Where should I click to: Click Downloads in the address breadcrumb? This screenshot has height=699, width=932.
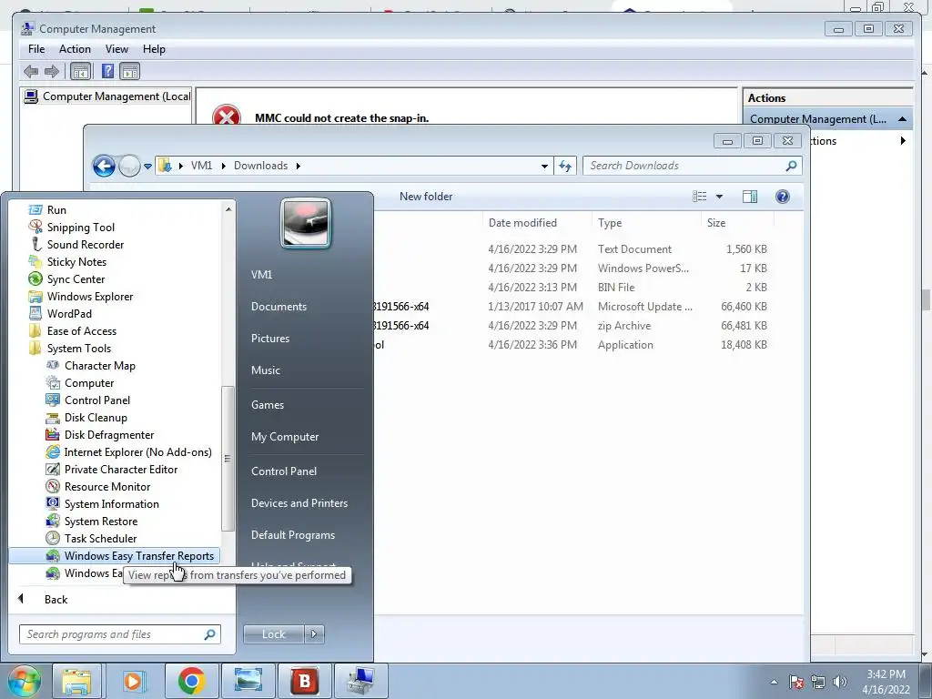(x=260, y=166)
